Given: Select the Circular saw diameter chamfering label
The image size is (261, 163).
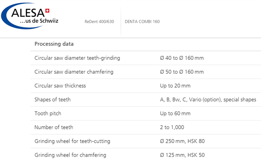Looking at the screenshot, I should point(74,72).
